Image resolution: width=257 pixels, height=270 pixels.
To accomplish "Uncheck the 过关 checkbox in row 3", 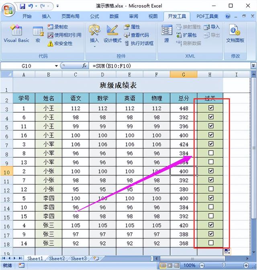I will pyautogui.click(x=211, y=108).
